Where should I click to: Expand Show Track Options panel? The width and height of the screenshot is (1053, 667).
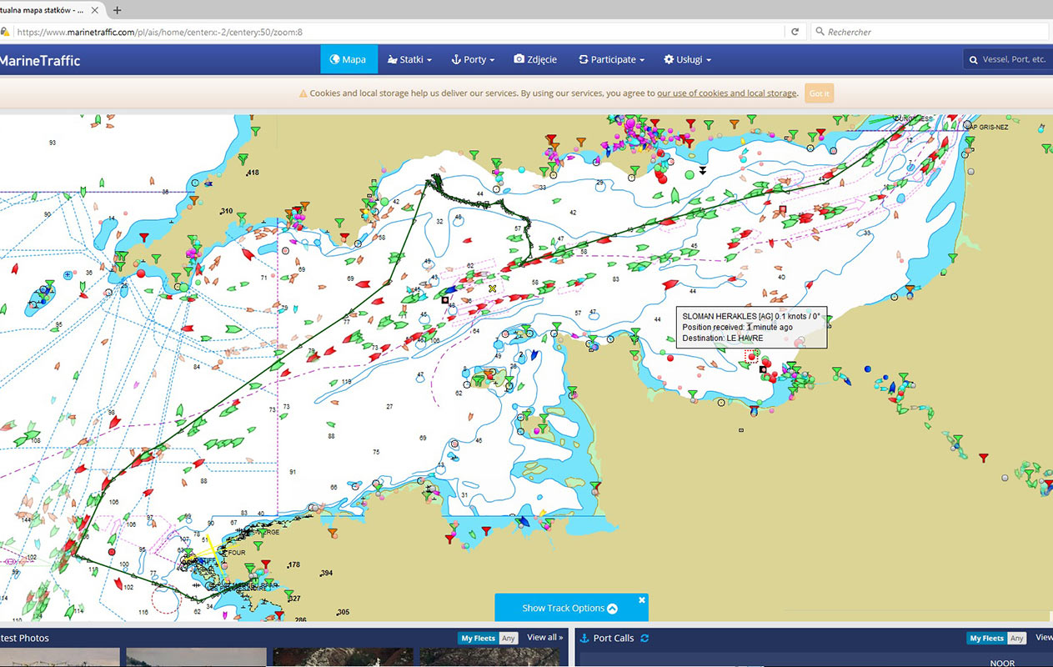tap(571, 608)
